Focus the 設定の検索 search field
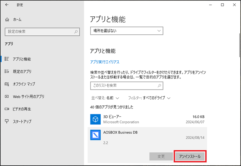 (42, 32)
